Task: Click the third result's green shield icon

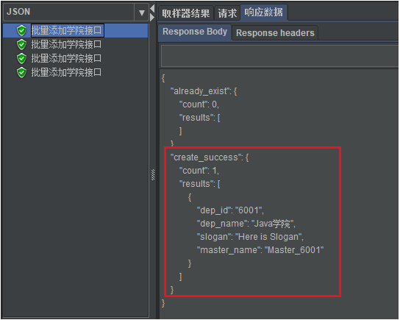Action: 21,58
